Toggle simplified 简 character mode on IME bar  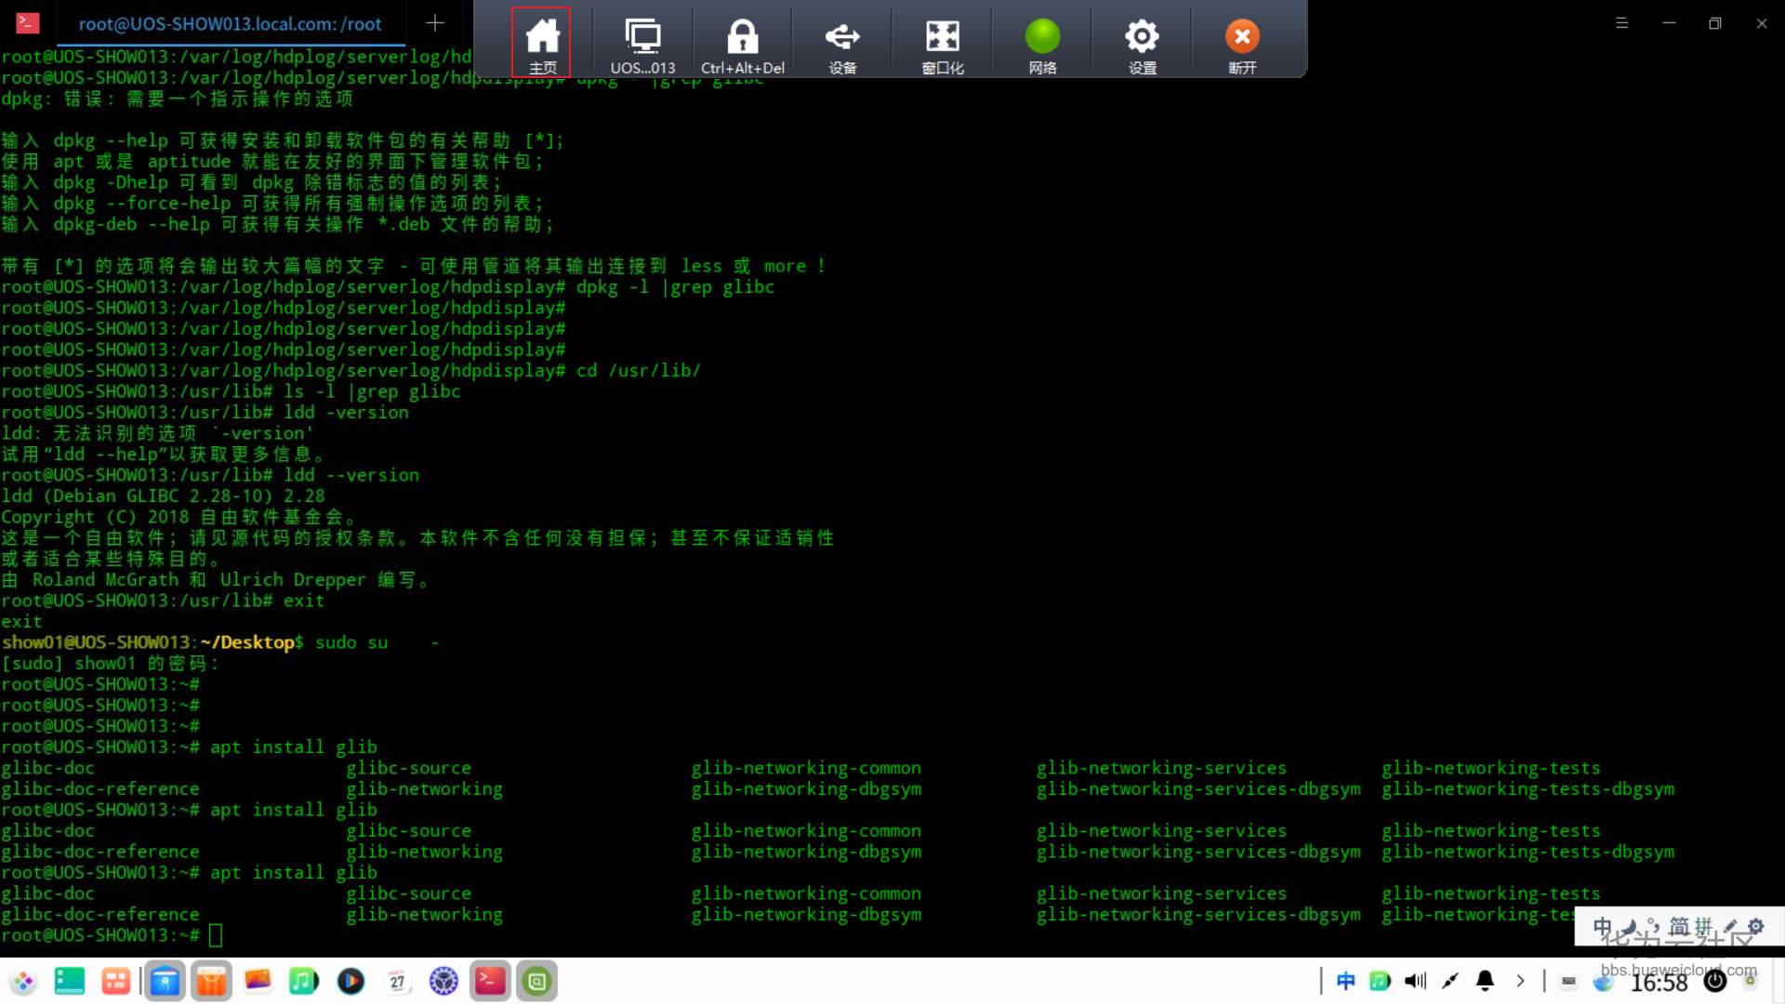[x=1679, y=927]
